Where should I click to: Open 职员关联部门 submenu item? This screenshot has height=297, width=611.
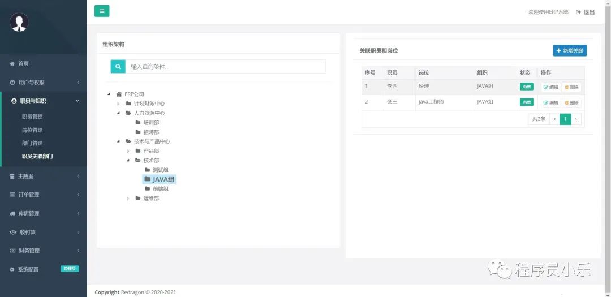point(37,156)
